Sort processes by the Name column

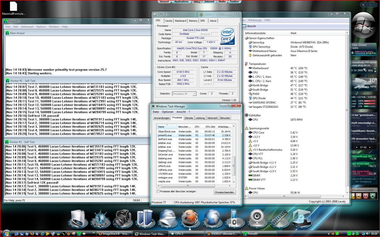[x=167, y=127]
